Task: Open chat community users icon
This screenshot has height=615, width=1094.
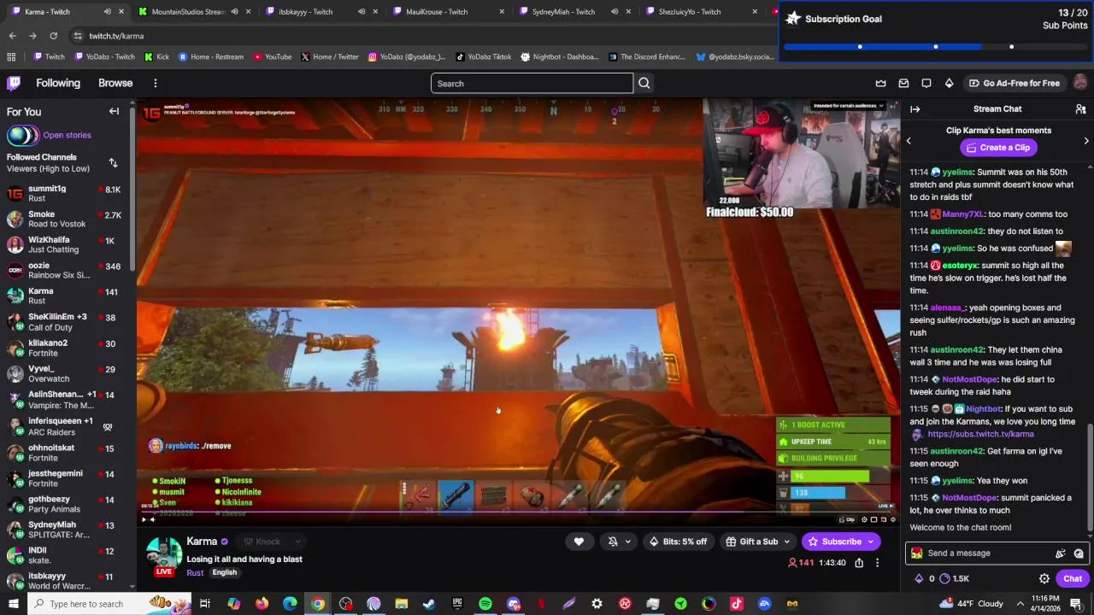Action: 1080,109
